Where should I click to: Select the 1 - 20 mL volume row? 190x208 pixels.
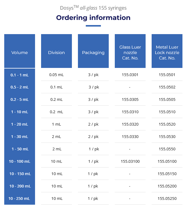[x=20, y=124]
